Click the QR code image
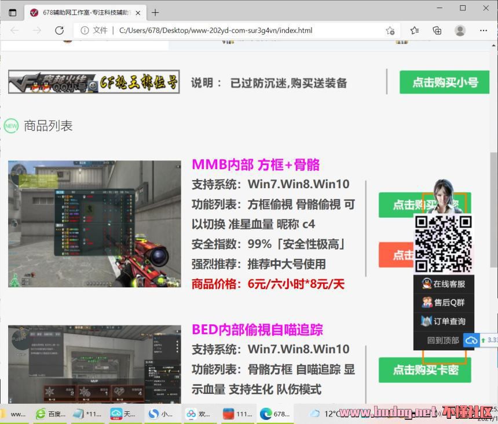The image size is (498, 424). (x=444, y=244)
